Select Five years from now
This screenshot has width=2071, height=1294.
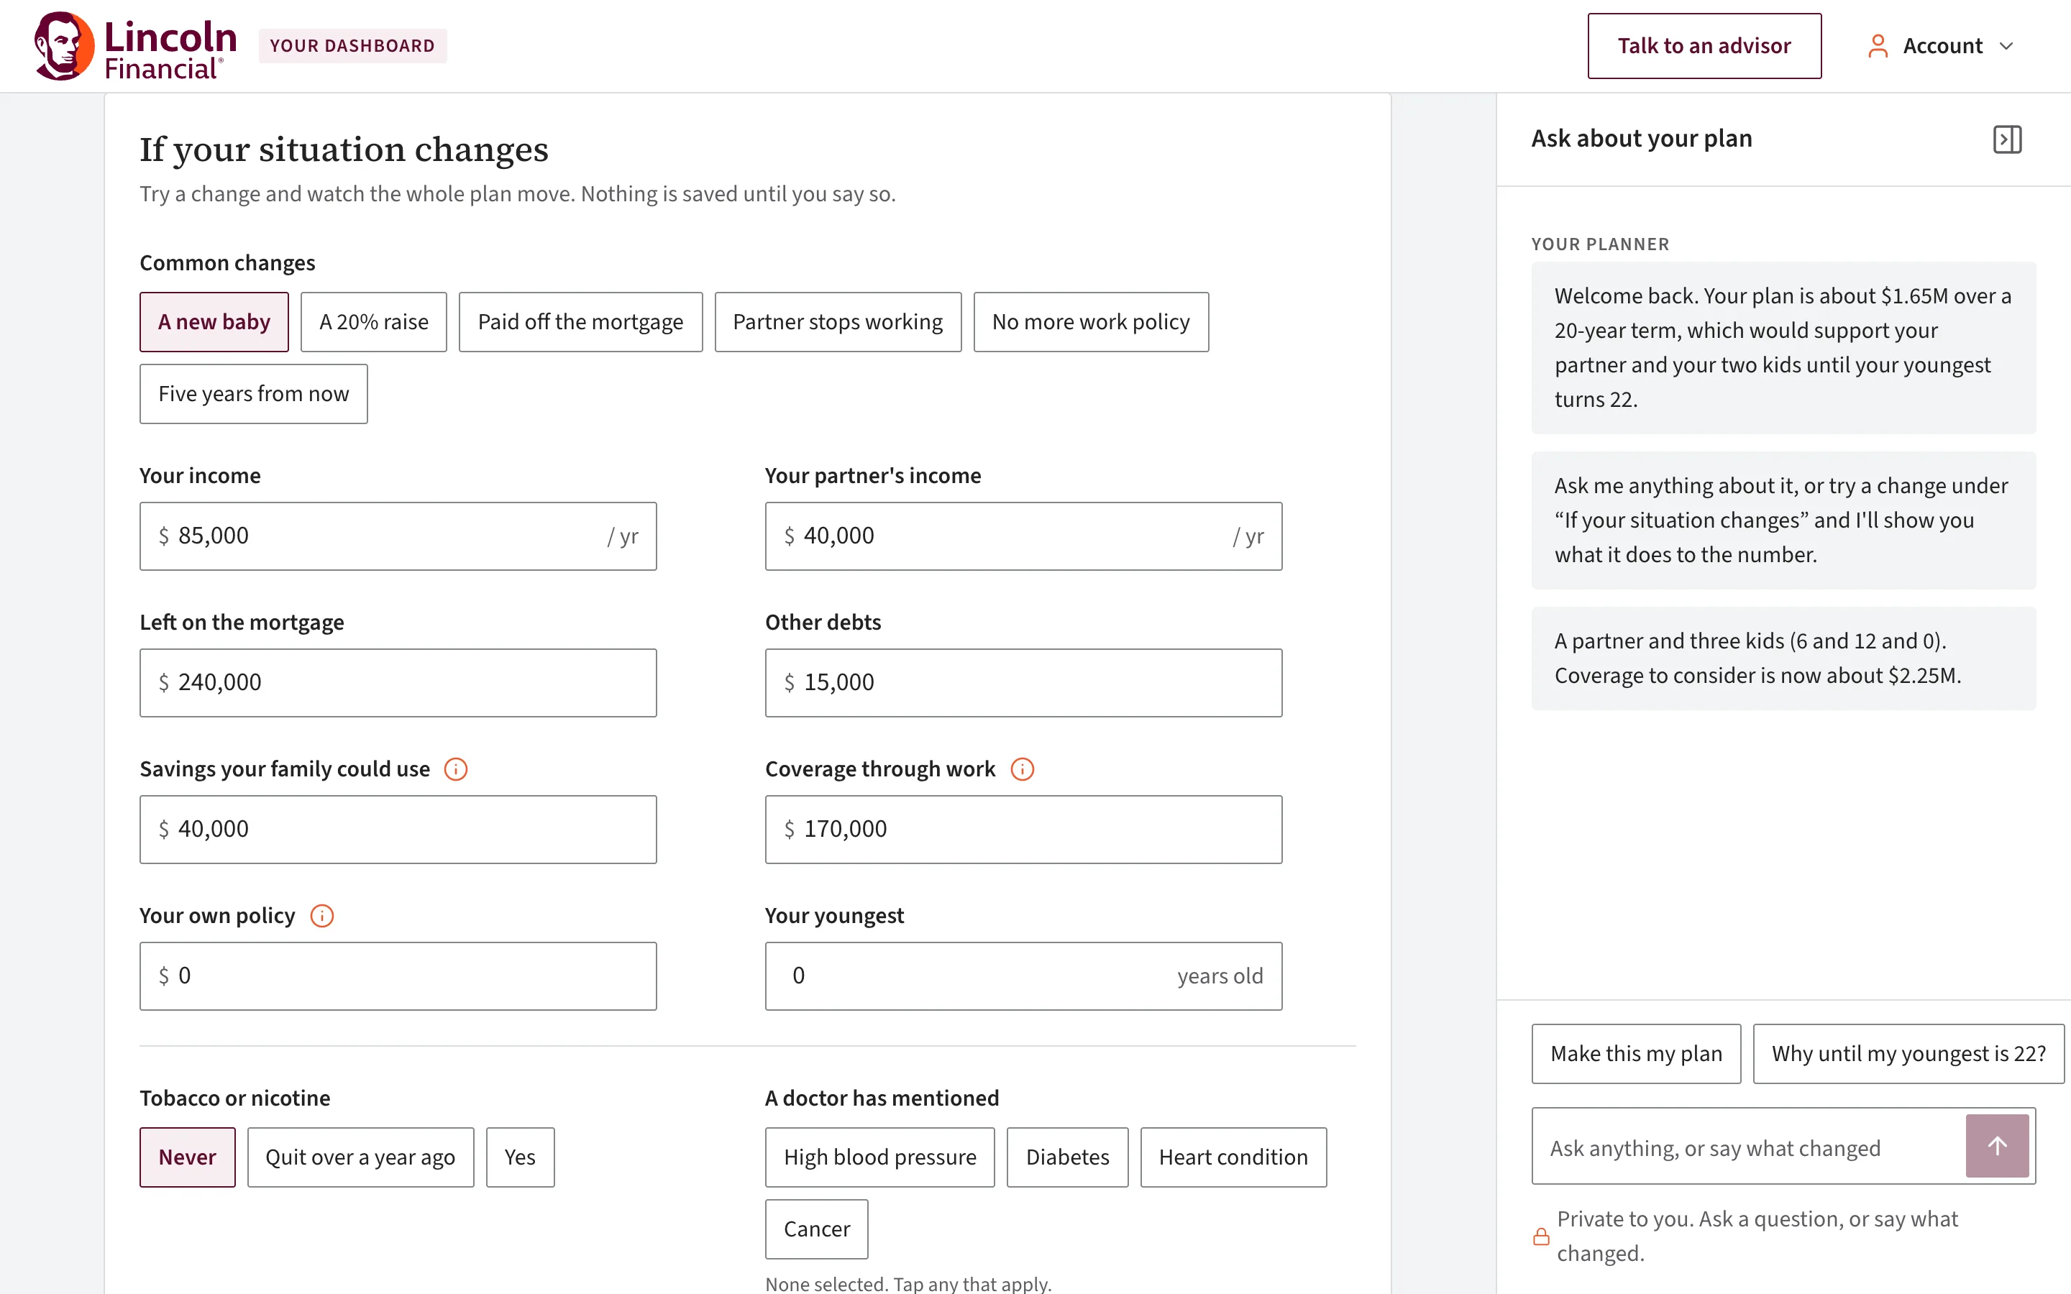point(253,394)
